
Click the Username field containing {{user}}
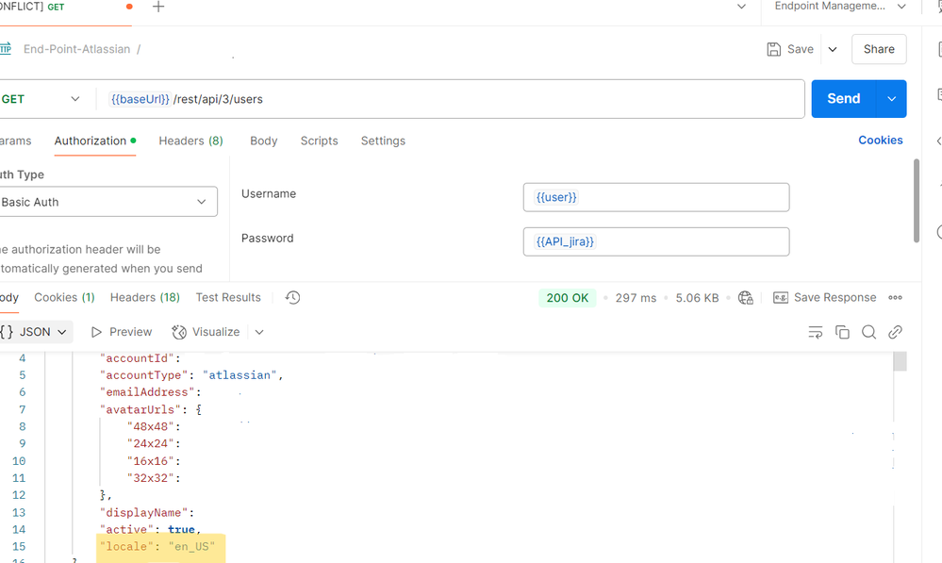(x=656, y=197)
